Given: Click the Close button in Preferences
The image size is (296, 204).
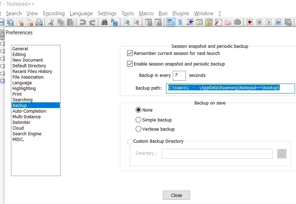Looking at the screenshot, I should point(176,195).
